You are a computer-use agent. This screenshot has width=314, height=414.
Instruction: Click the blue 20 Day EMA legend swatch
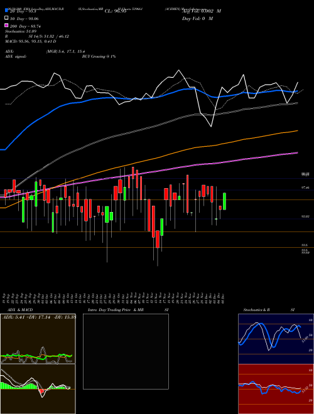(6, 11)
